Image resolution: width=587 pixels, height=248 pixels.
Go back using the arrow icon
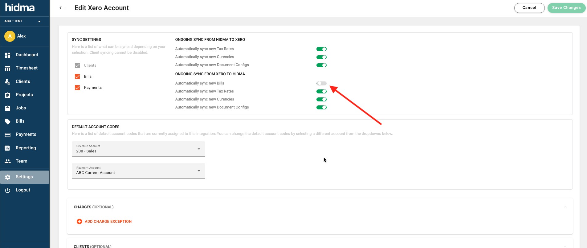[62, 8]
